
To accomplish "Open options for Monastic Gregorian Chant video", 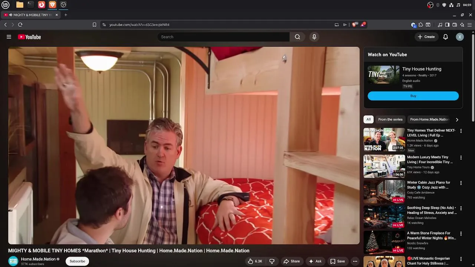I will point(461,259).
